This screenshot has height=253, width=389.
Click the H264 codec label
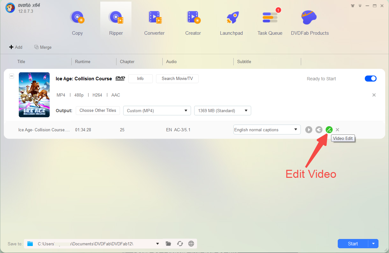97,95
